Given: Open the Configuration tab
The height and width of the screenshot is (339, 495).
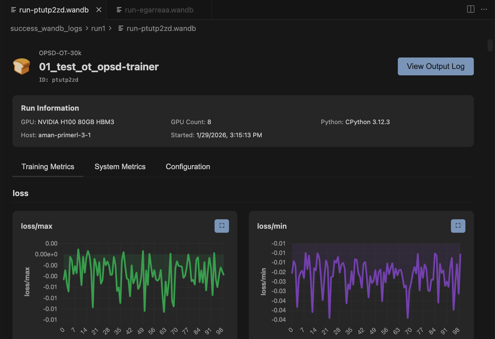Looking at the screenshot, I should click(x=188, y=166).
